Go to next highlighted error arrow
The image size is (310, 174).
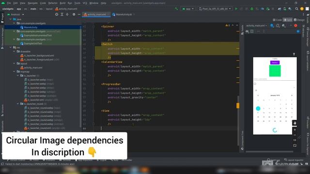[237, 25]
